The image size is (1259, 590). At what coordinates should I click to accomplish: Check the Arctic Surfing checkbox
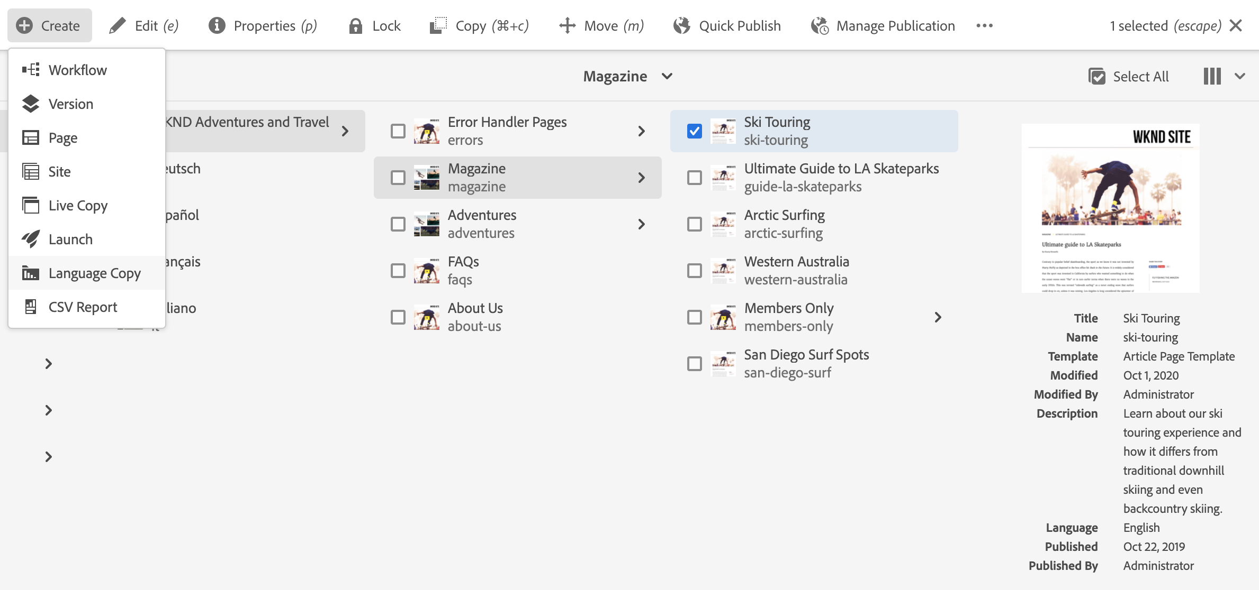(x=694, y=224)
